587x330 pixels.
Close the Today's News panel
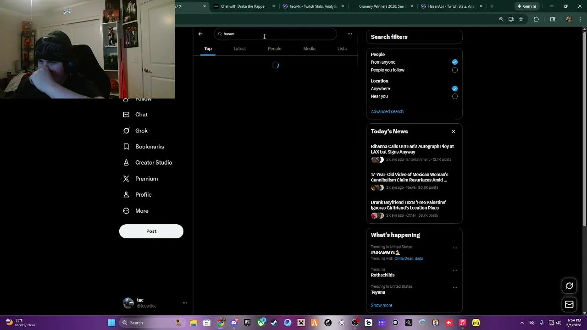coord(453,132)
